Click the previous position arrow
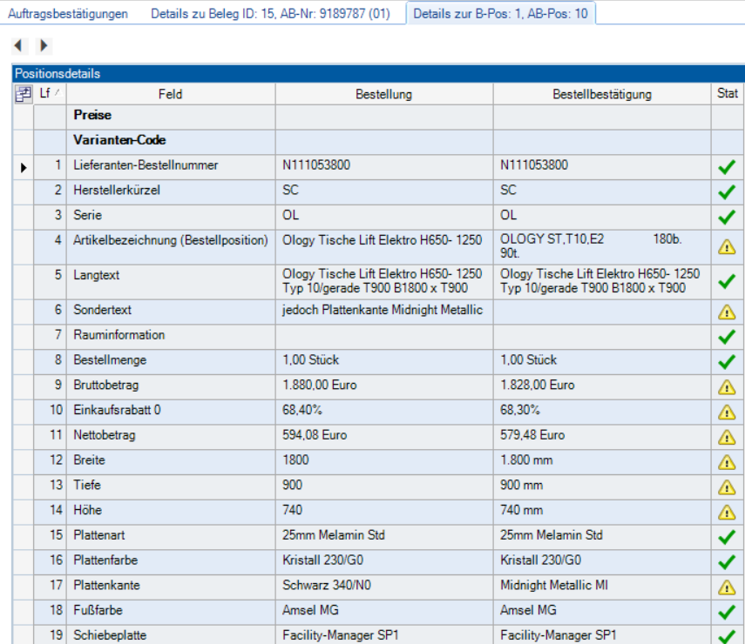745x644 pixels. [x=17, y=45]
